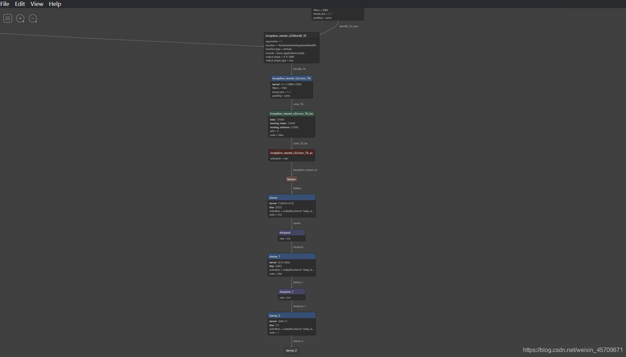626x357 pixels.
Task: Click the beta (1536) attribute
Action: click(277, 120)
